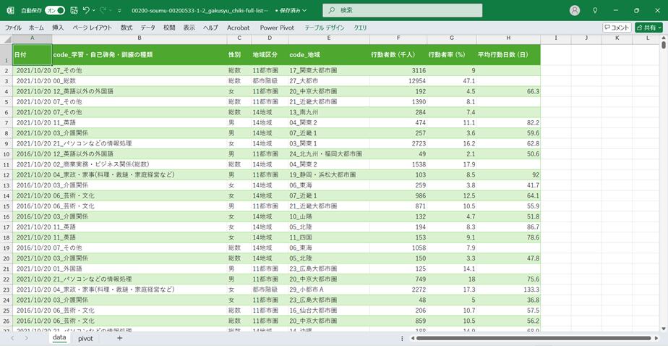This screenshot has height=346, width=668.
Task: Click the select-all corner of the grid
Action: (x=6, y=38)
